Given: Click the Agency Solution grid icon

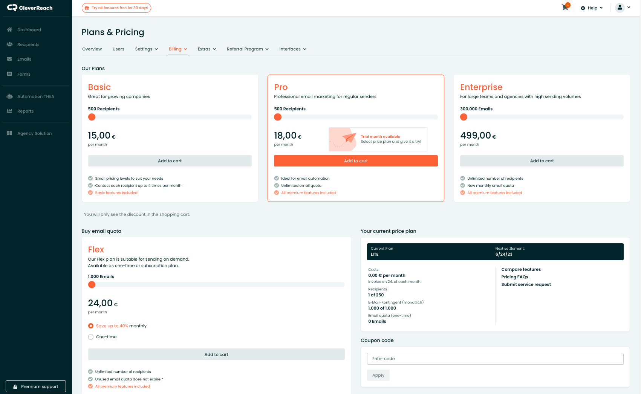Looking at the screenshot, I should (10, 133).
